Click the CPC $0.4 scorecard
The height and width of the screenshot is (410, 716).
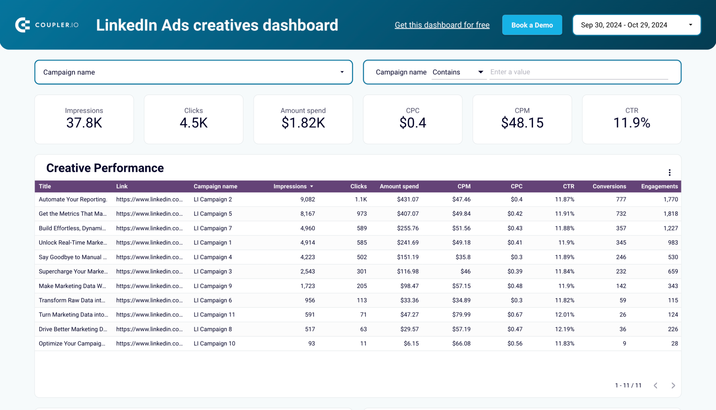click(413, 119)
